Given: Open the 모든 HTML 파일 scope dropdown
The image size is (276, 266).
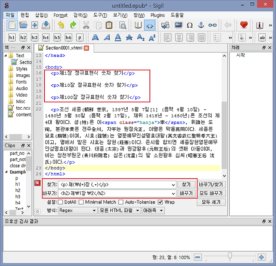Looking at the screenshot, I should (120, 210).
